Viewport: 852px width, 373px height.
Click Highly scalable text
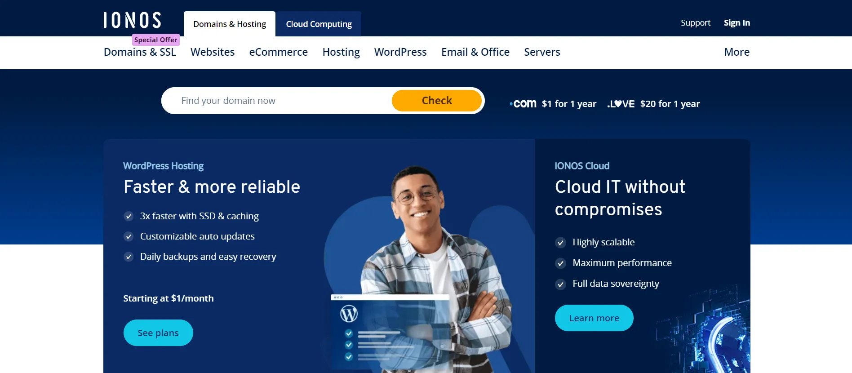coord(603,242)
